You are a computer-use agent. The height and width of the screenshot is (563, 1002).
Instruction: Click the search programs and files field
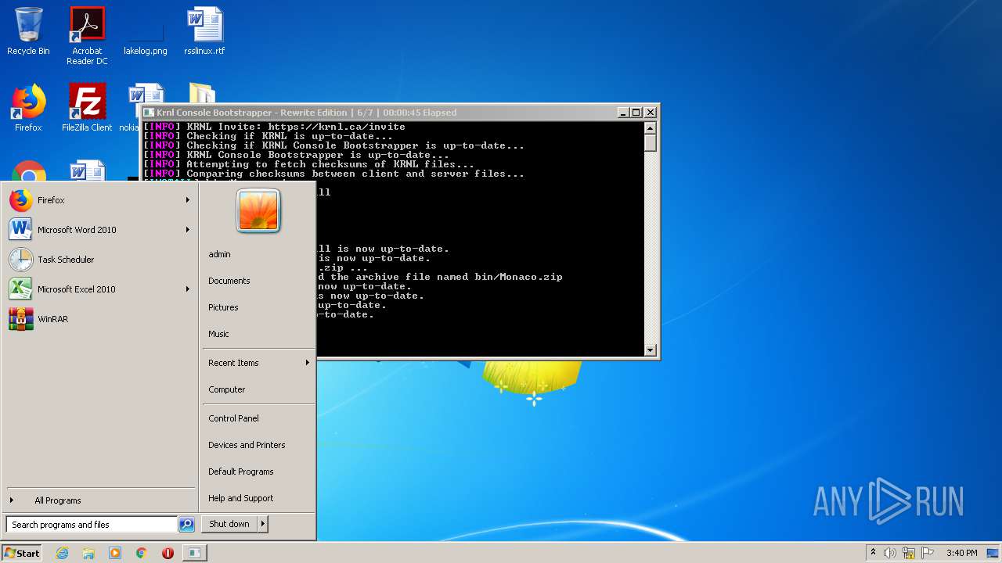coord(92,525)
